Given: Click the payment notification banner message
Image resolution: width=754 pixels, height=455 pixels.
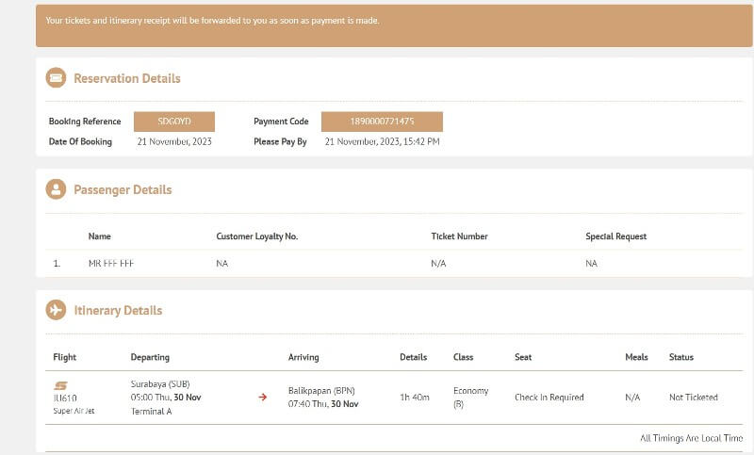Looking at the screenshot, I should (213, 21).
